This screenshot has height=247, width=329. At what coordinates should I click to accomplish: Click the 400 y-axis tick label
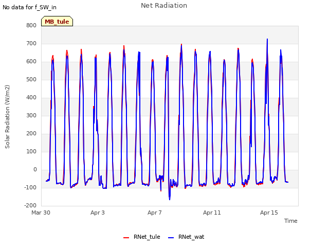point(31,97)
